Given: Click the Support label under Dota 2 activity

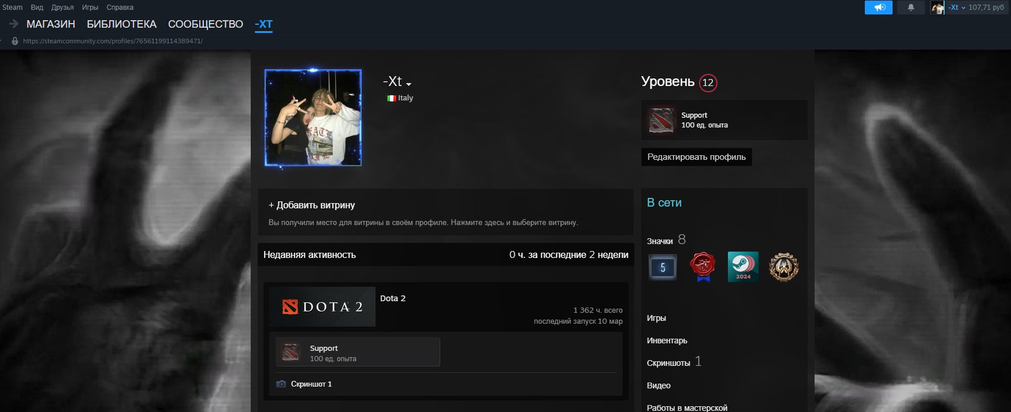Looking at the screenshot, I should 324,348.
